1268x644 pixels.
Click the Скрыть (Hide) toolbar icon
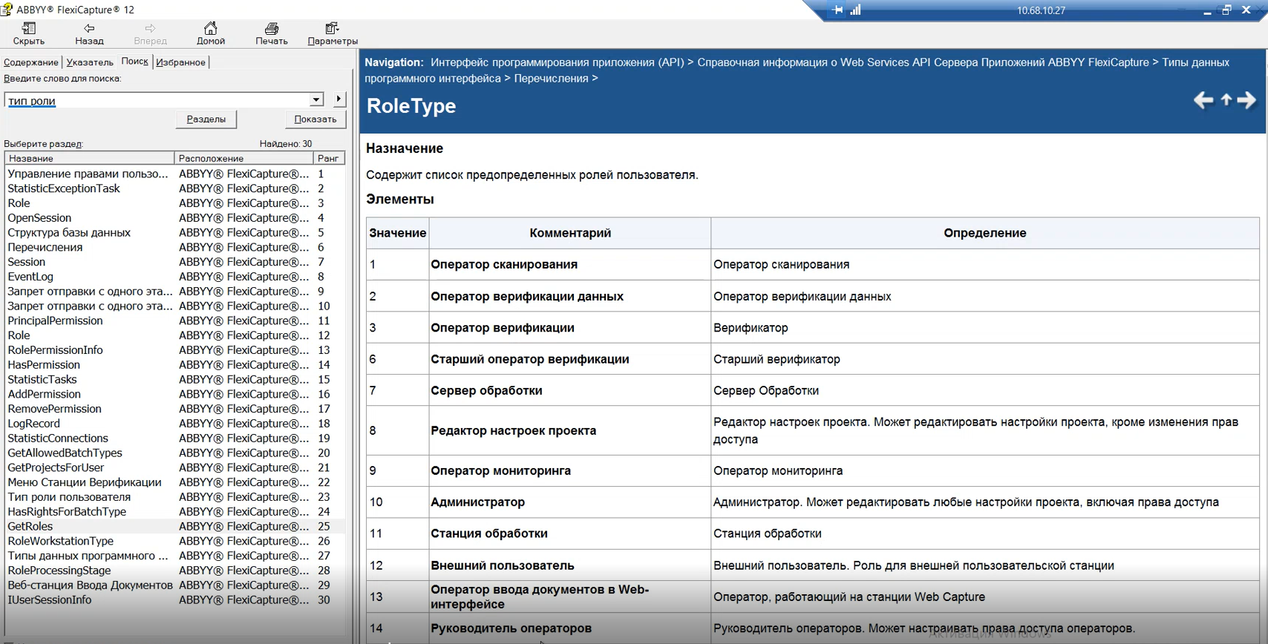pos(29,33)
